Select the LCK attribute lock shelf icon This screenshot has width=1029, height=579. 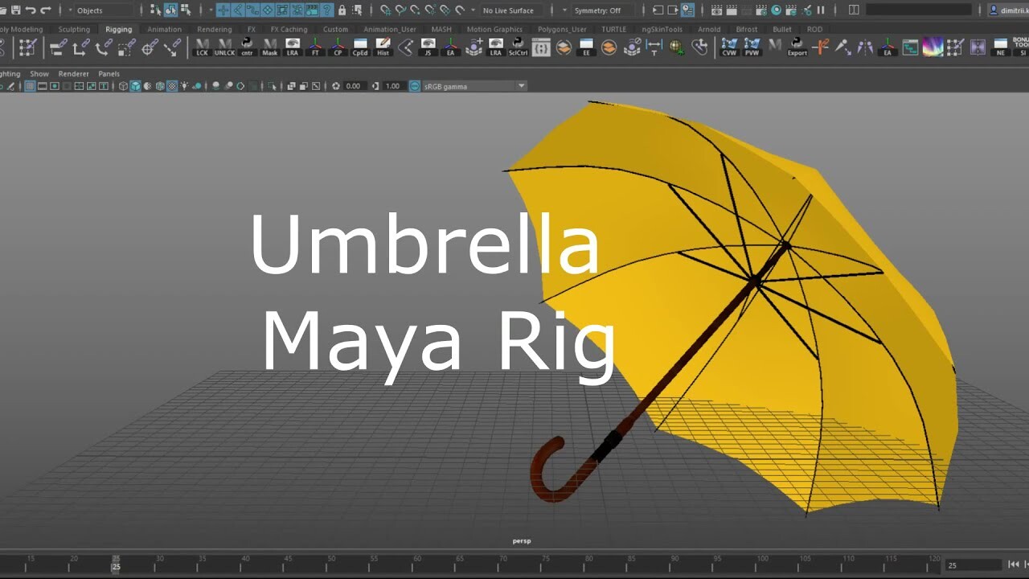tap(201, 47)
